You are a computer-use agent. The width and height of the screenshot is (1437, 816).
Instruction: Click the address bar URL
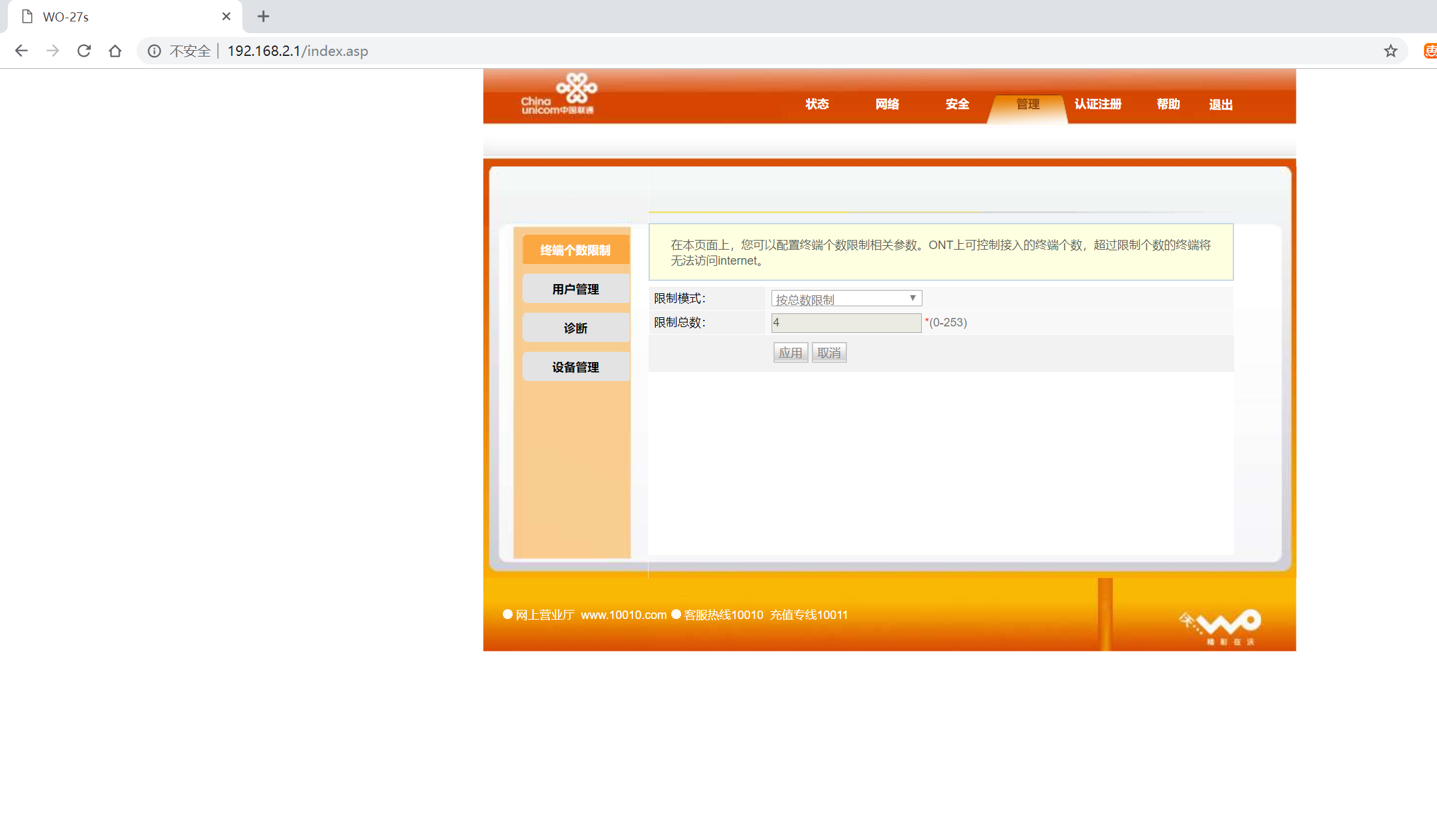[x=298, y=51]
